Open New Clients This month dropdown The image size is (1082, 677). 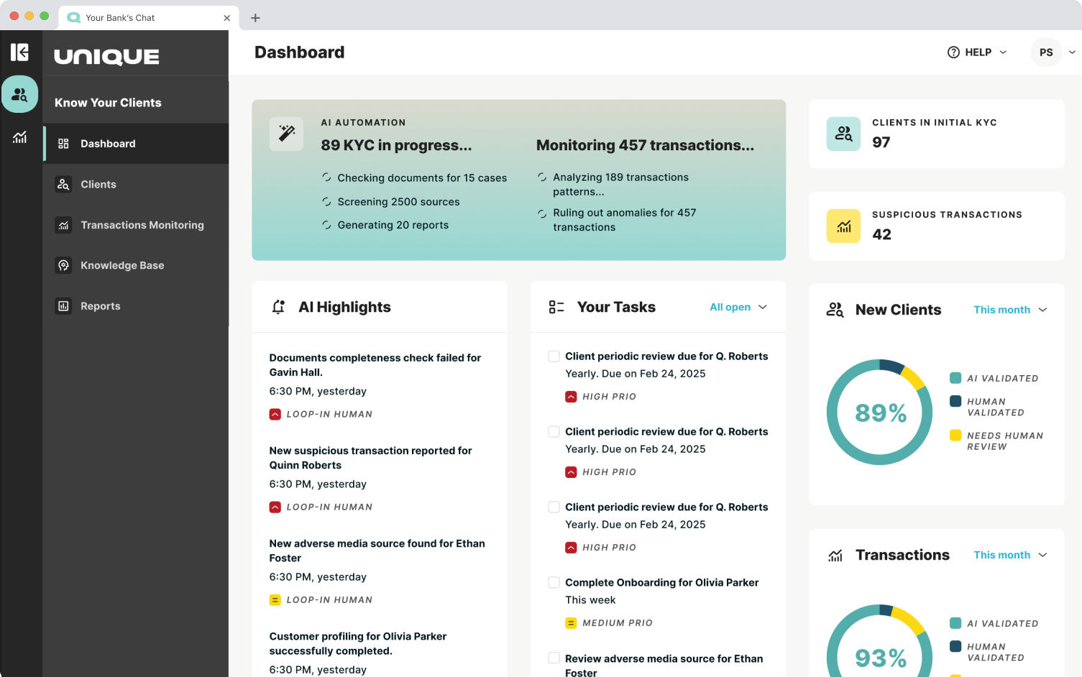click(x=1010, y=310)
